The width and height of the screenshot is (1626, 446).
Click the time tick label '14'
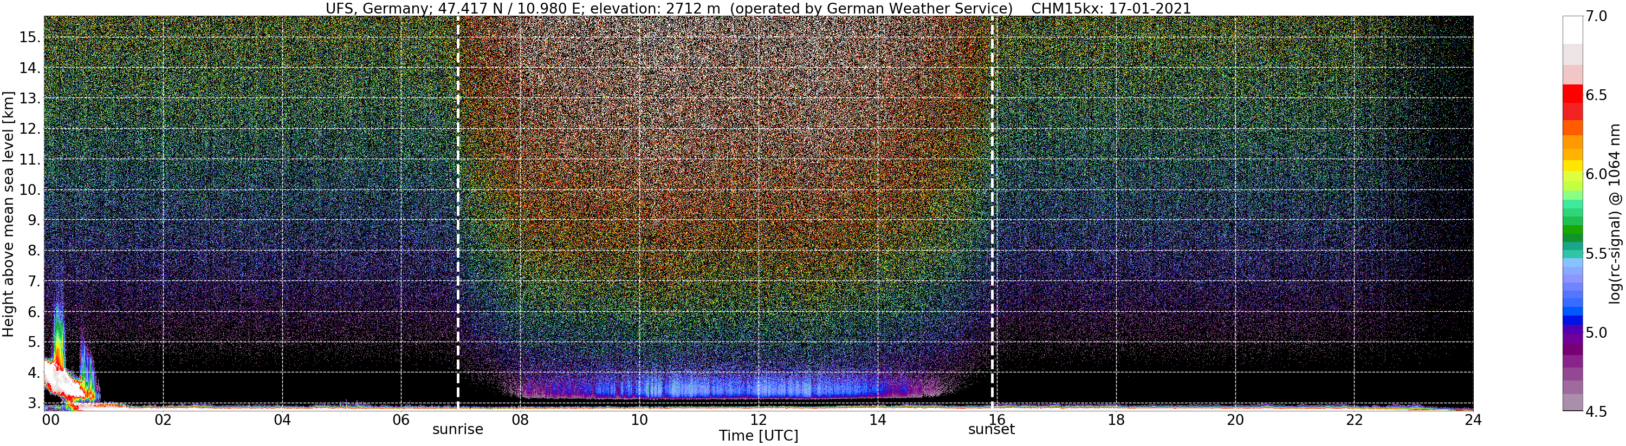877,419
